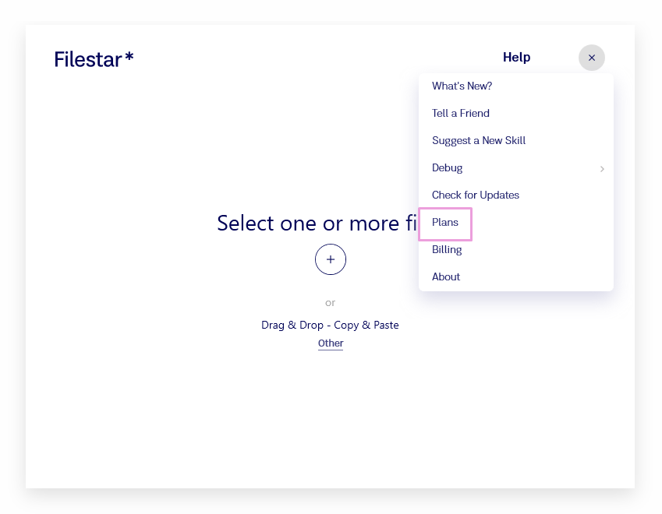Open the About entry
Image resolution: width=662 pixels, height=514 pixels.
[446, 277]
